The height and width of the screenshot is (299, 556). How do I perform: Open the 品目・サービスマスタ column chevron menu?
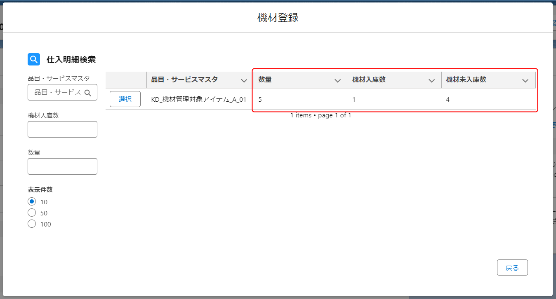coord(244,81)
